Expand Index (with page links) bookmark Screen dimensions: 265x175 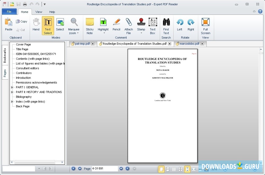pos(12,102)
